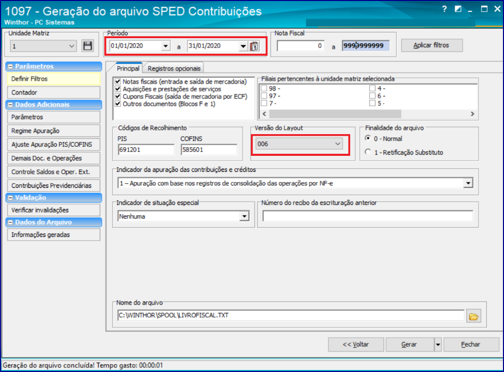This screenshot has height=372, width=504.
Task: Click the << Voltar button
Action: [x=356, y=345]
